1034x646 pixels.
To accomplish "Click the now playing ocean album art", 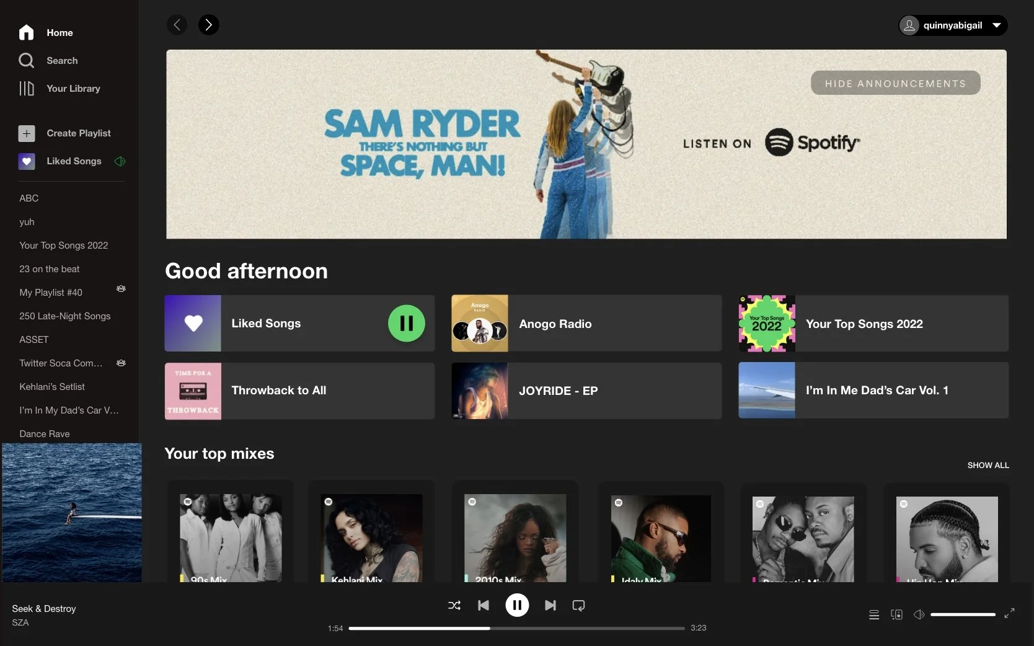I will pos(72,513).
